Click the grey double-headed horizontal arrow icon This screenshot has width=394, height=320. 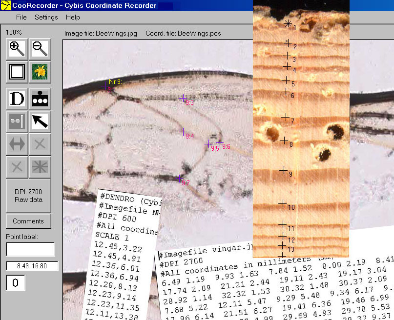pyautogui.click(x=17, y=144)
